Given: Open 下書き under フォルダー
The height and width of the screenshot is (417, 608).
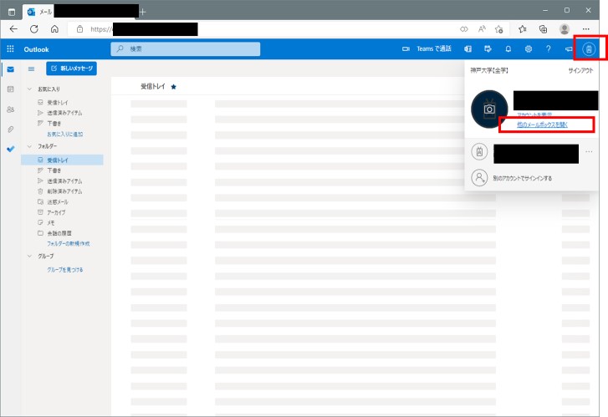Looking at the screenshot, I should pyautogui.click(x=54, y=170).
